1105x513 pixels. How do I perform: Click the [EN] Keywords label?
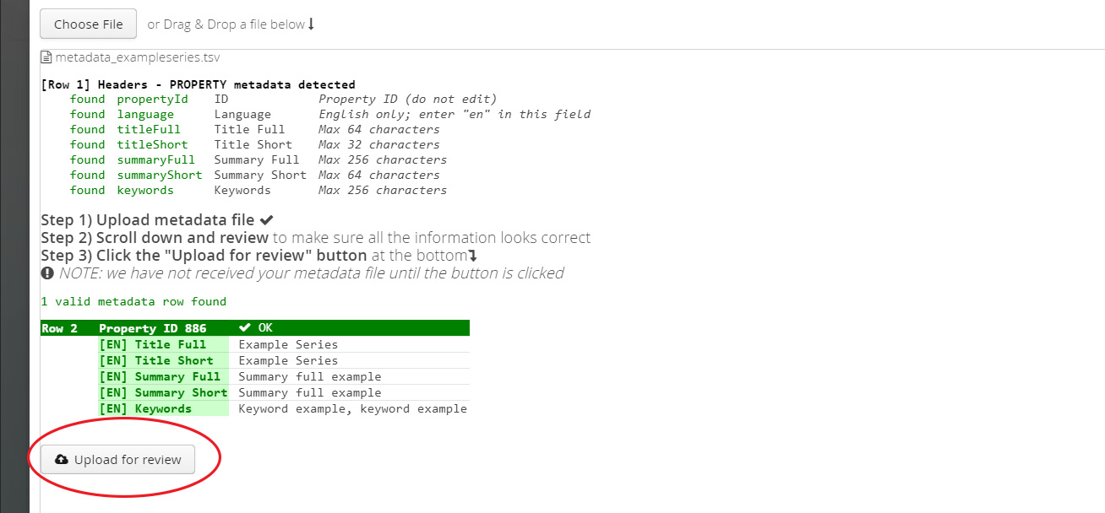(x=144, y=408)
